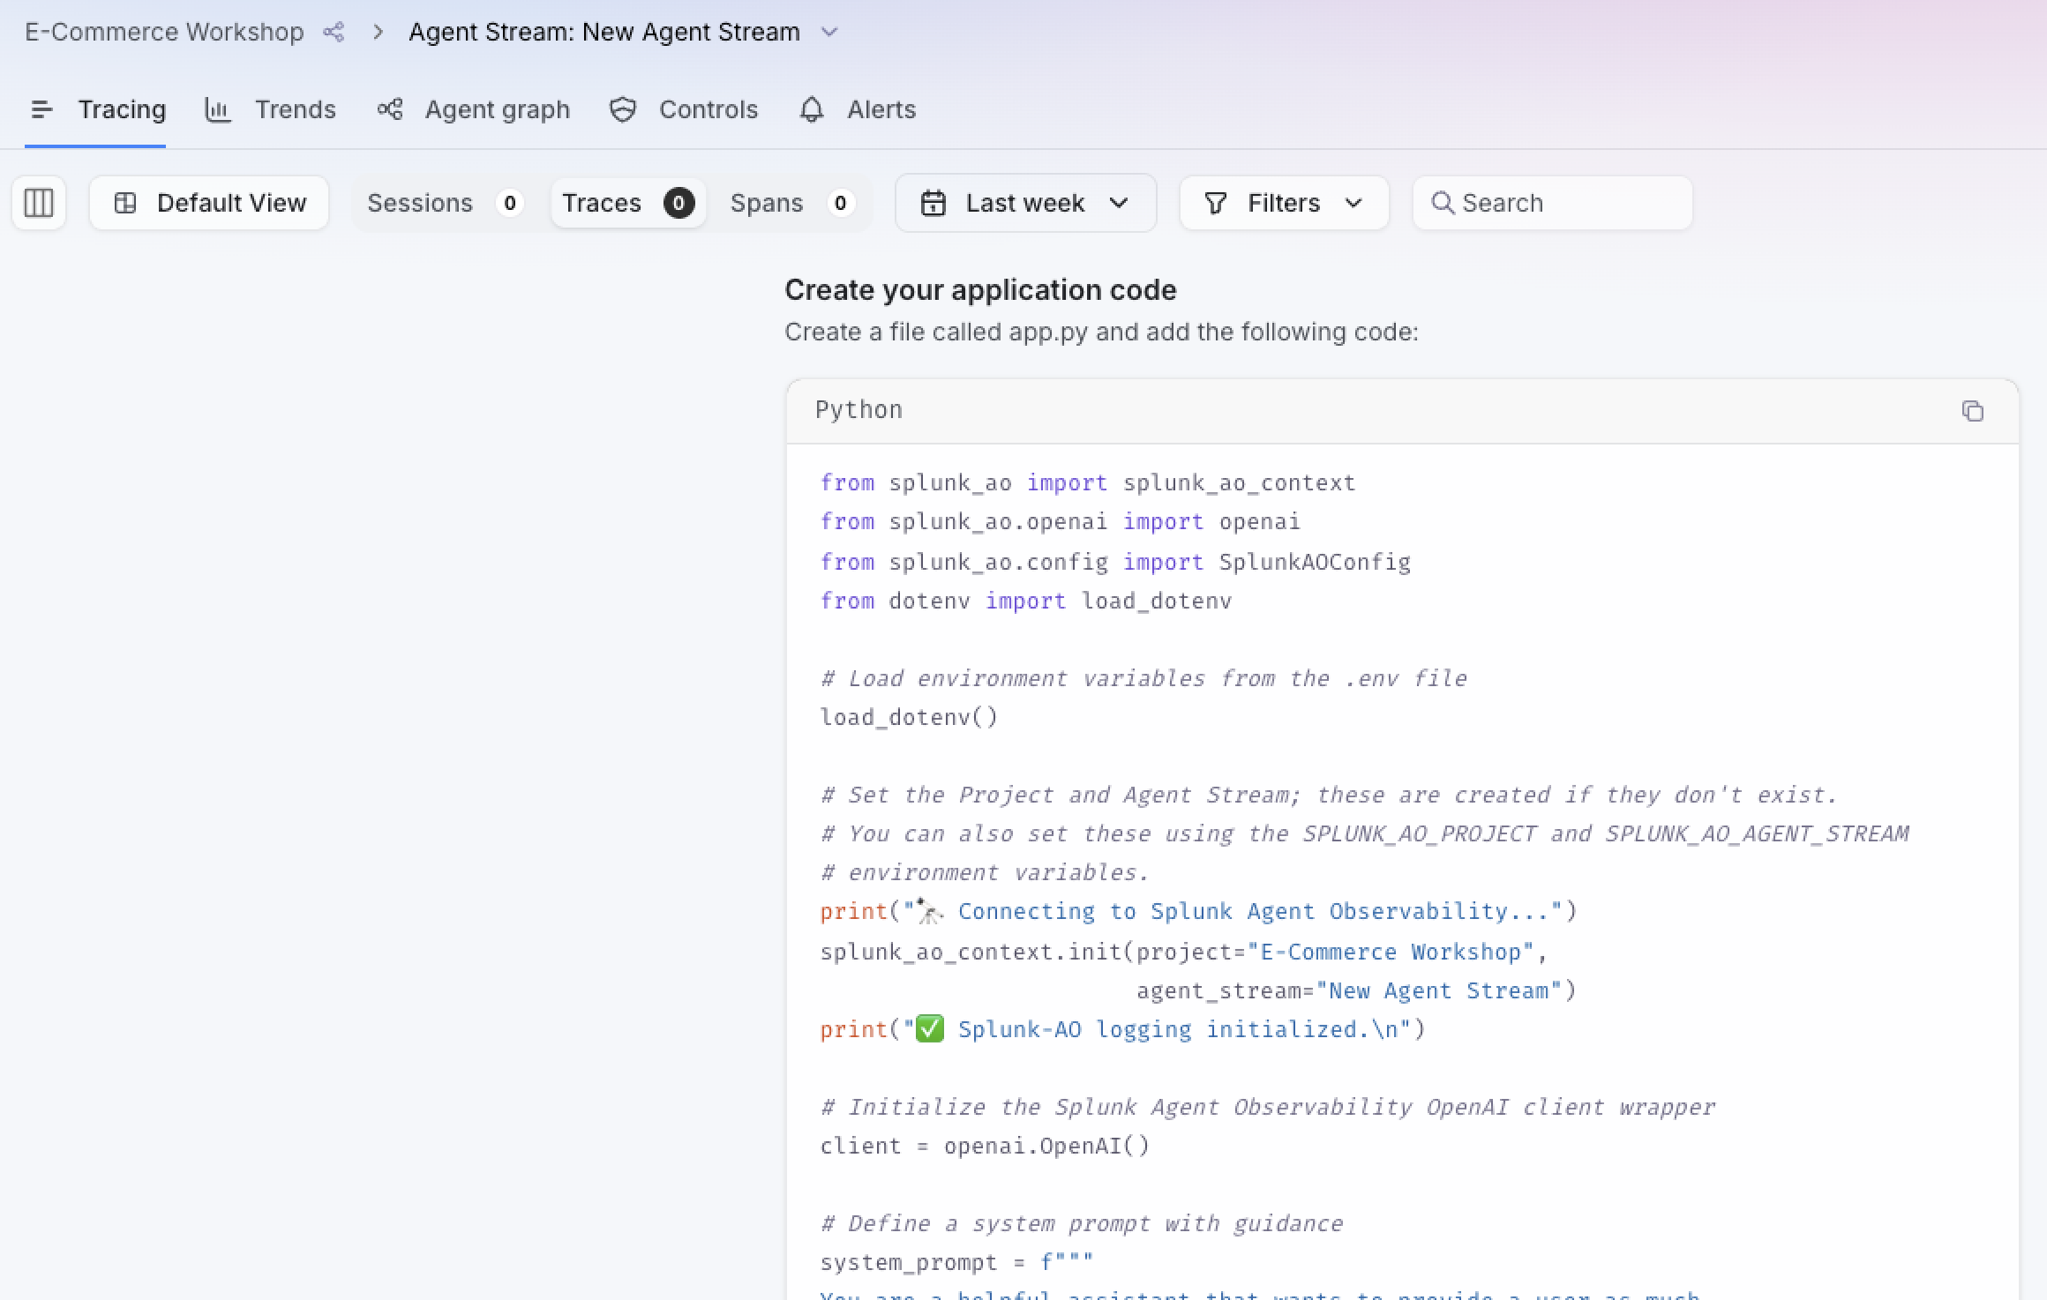
Task: Open the Last week date range dropdown
Action: [1025, 203]
